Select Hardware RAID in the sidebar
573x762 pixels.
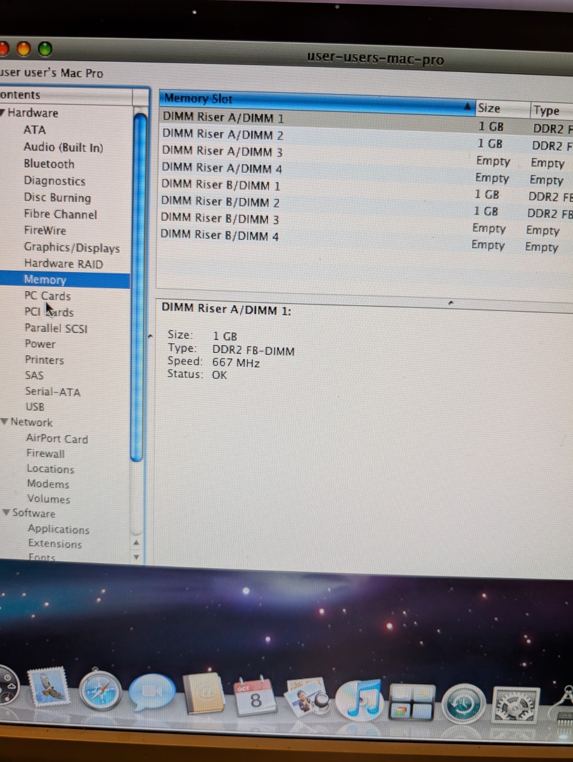[x=64, y=264]
